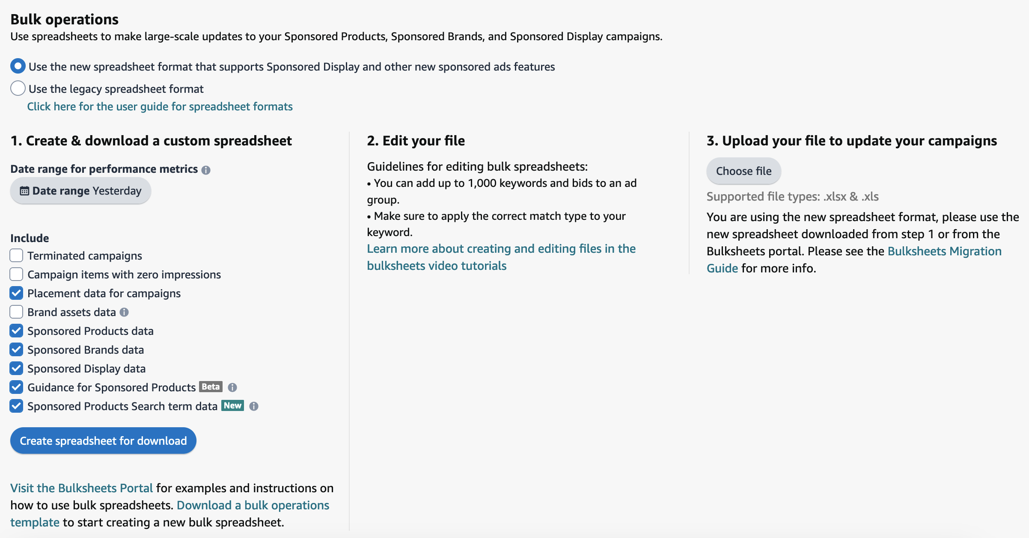Enable the Brand assets data checkbox
This screenshot has height=538, width=1029.
coord(16,312)
